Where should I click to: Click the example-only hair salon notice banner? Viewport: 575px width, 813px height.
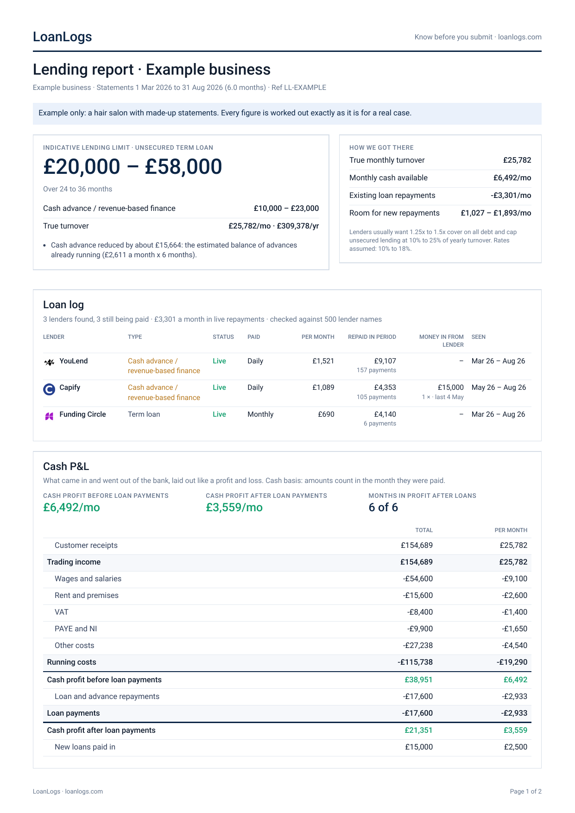pyautogui.click(x=287, y=114)
